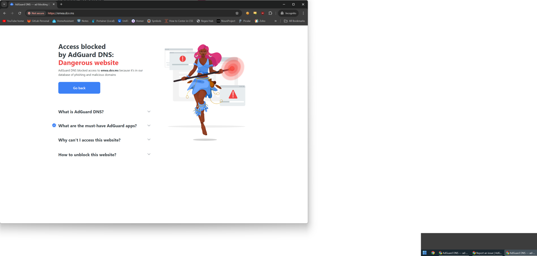537x256 pixels.
Task: Bookmark this page with the star icon
Action: click(237, 13)
